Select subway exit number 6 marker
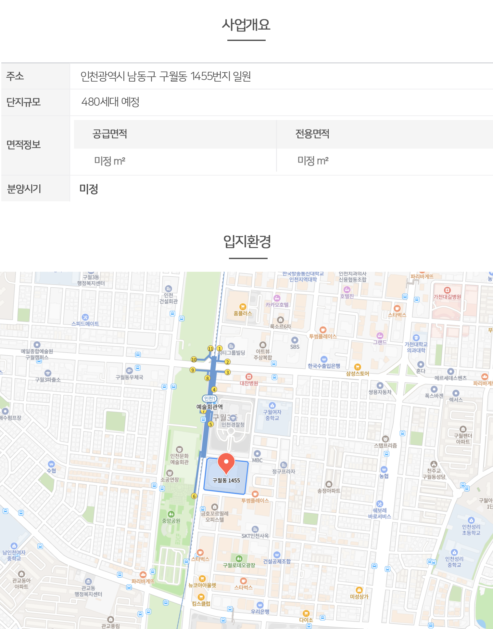The image size is (493, 629). (194, 496)
